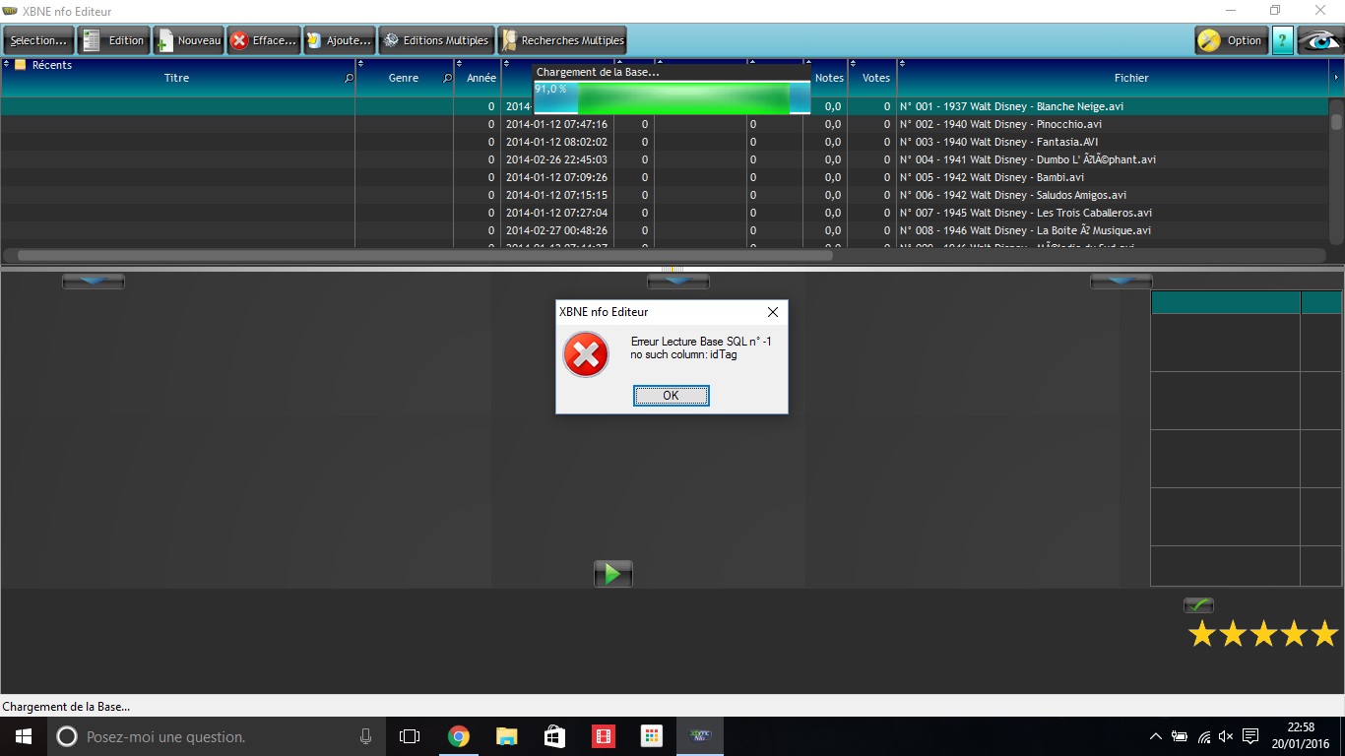Open the Edition tool

[114, 40]
